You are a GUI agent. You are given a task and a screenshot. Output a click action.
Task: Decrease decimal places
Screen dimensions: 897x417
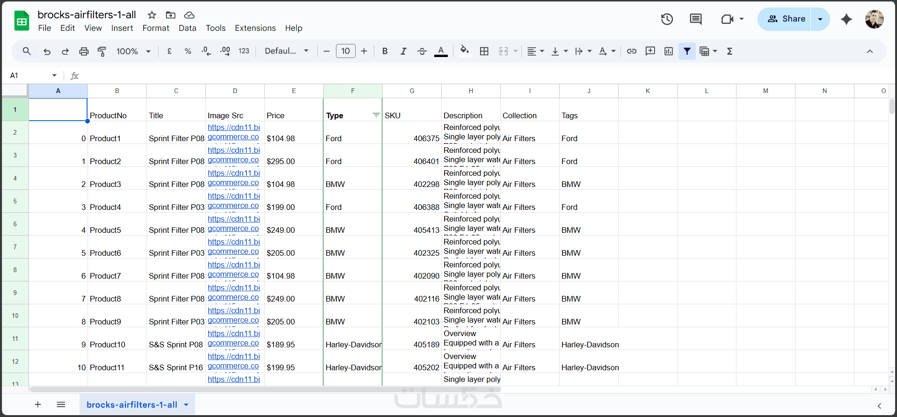click(206, 51)
